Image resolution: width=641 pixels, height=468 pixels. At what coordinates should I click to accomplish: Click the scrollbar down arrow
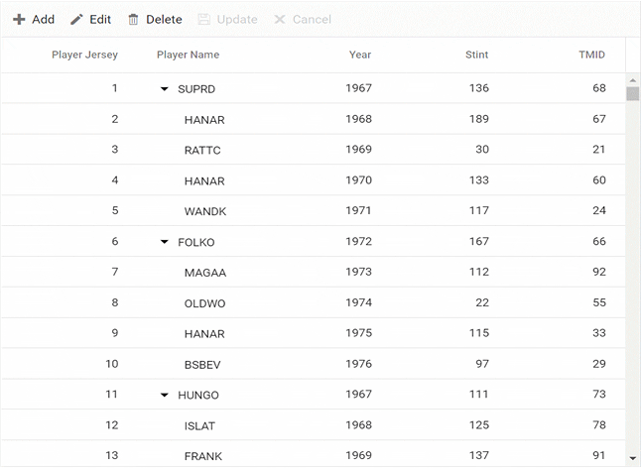click(x=633, y=457)
